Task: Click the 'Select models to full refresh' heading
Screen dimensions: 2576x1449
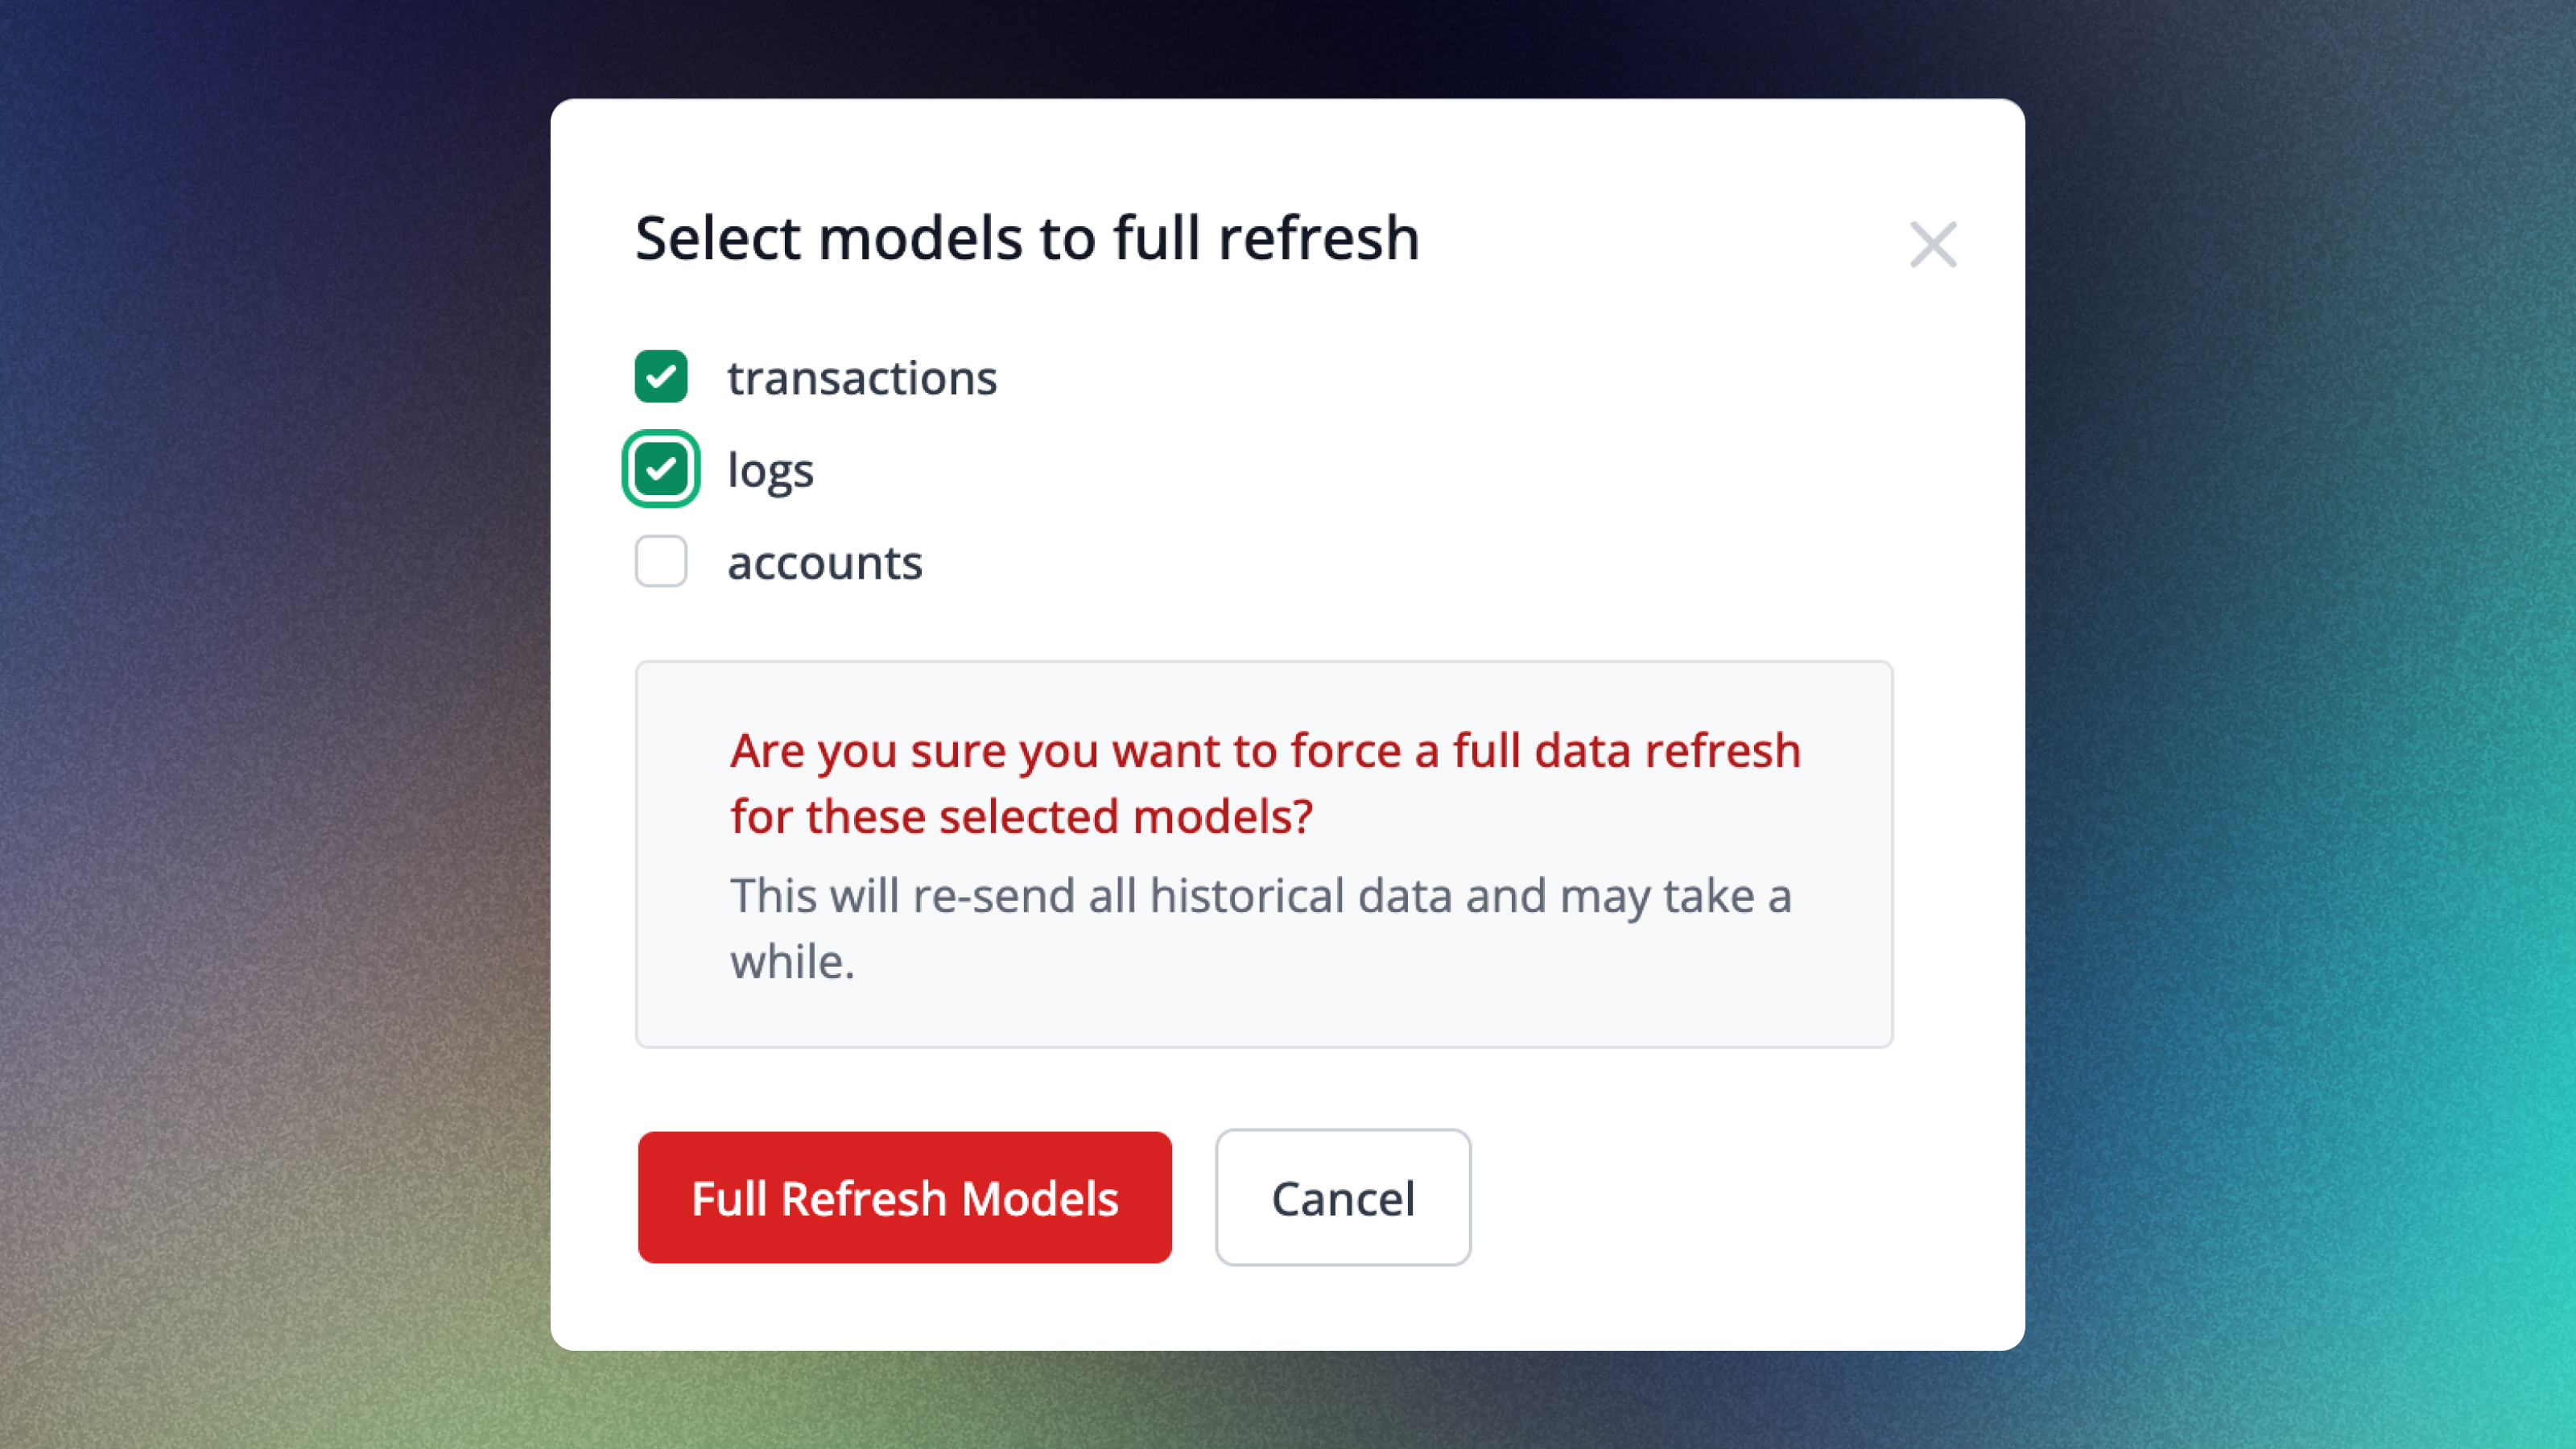Action: pos(1026,239)
